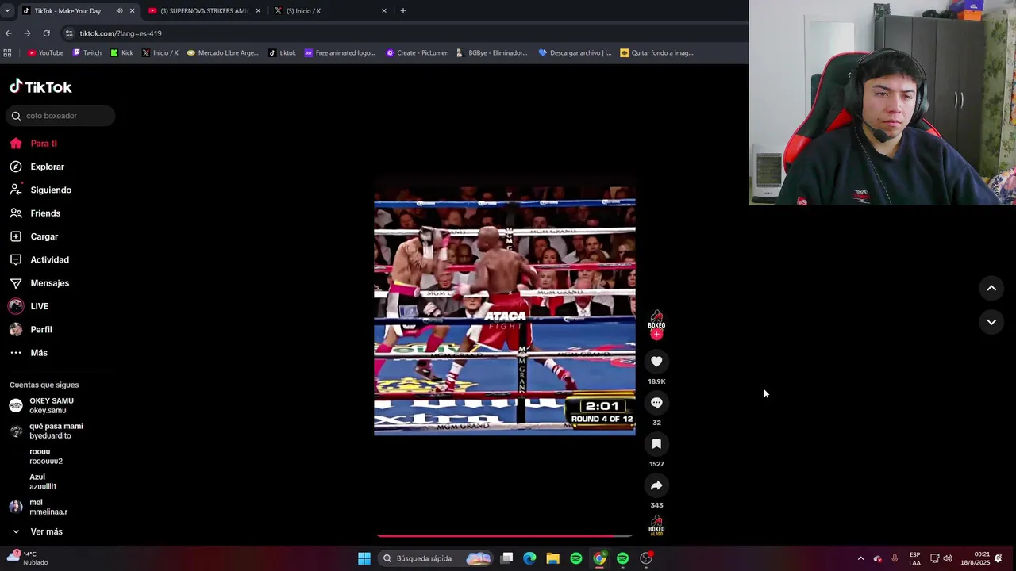Share the video with the arrow icon
The image size is (1016, 571).
(x=656, y=485)
